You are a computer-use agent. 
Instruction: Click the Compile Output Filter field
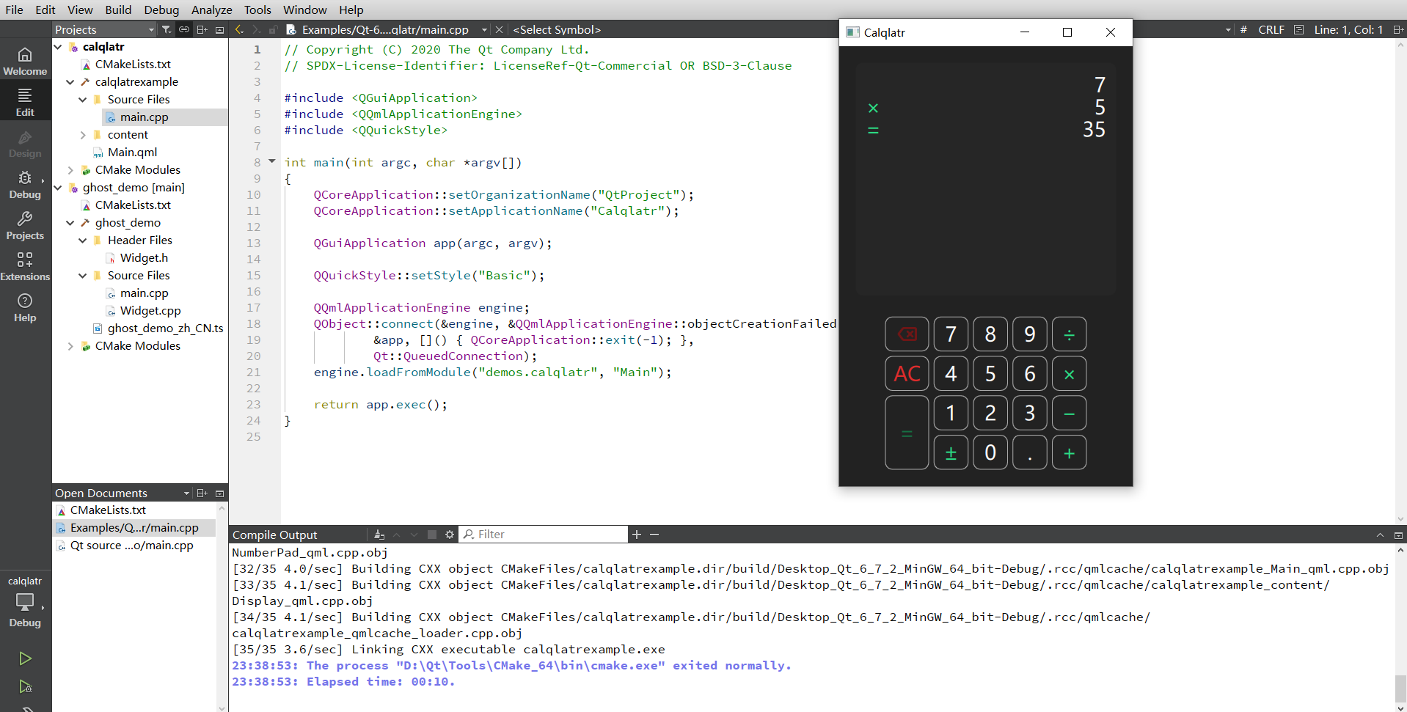tap(544, 535)
